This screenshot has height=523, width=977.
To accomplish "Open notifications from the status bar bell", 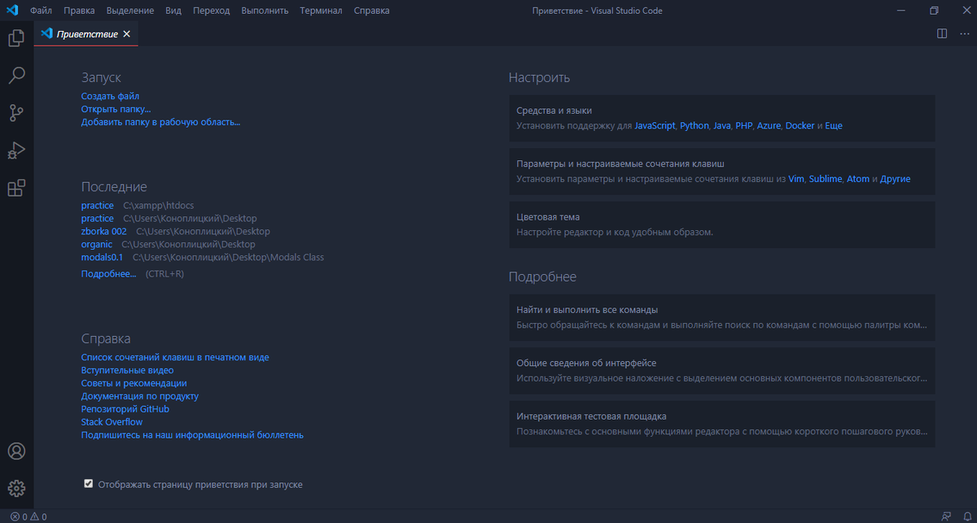I will tap(969, 516).
